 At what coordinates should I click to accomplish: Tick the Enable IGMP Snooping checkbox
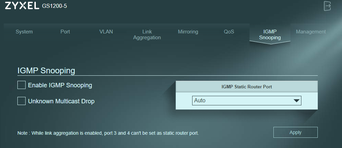point(22,85)
